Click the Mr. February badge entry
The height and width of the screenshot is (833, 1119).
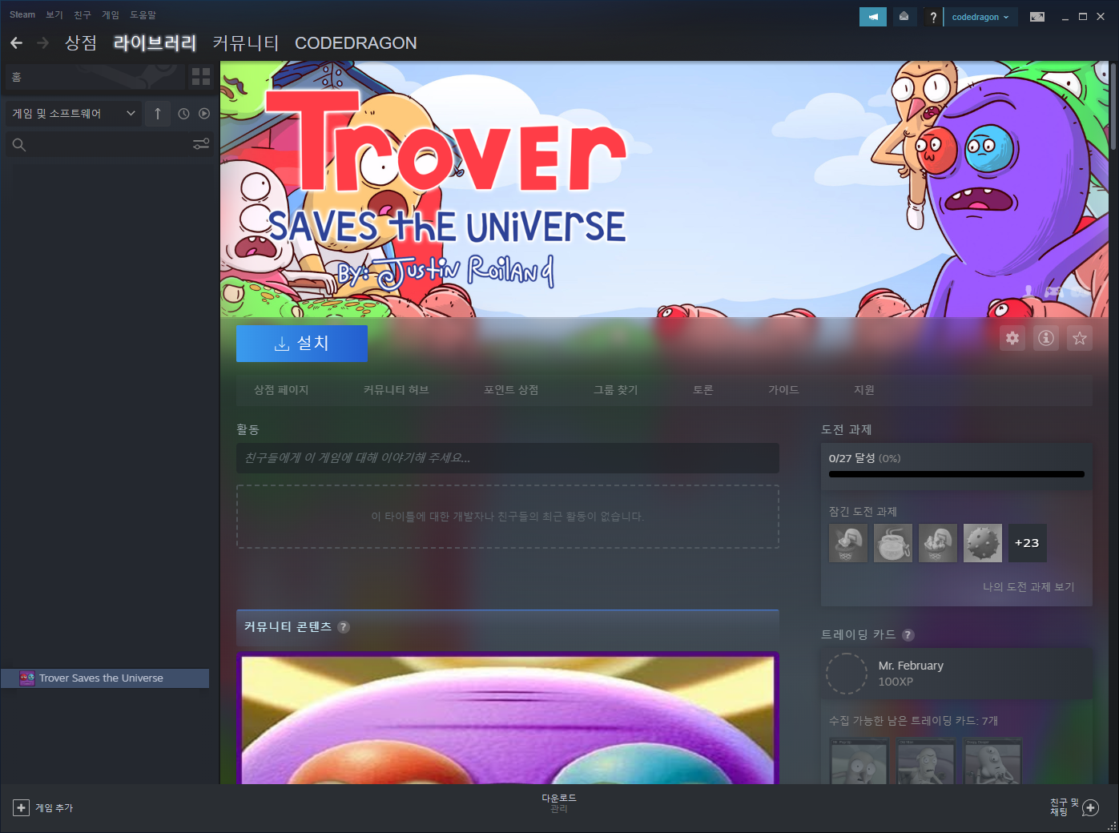click(x=956, y=674)
